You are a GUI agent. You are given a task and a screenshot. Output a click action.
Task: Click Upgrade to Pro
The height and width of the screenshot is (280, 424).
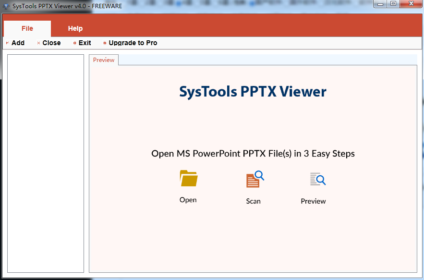[130, 43]
